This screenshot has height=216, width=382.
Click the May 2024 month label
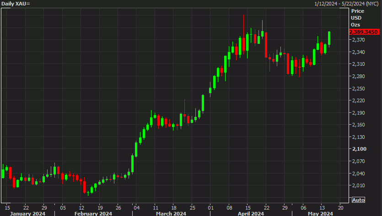click(320, 214)
